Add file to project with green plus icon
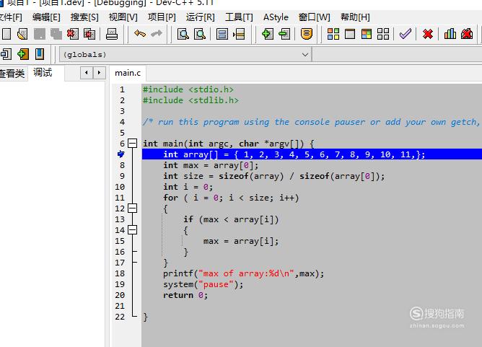 [268, 34]
